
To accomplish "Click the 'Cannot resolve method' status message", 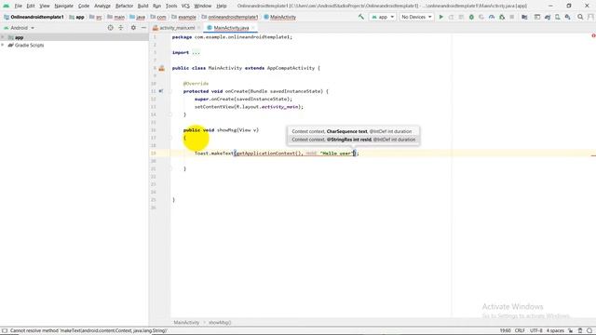I will [x=88, y=330].
